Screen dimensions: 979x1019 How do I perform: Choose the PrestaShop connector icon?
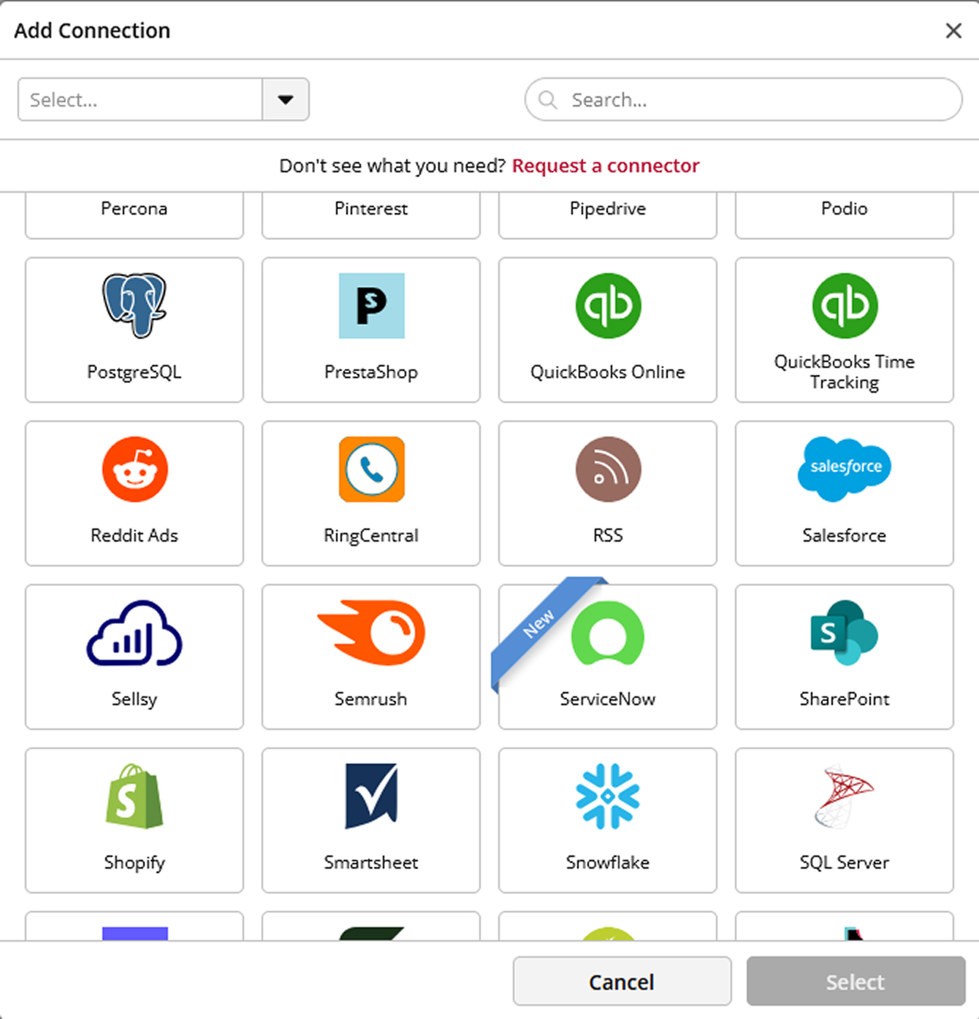(x=371, y=305)
